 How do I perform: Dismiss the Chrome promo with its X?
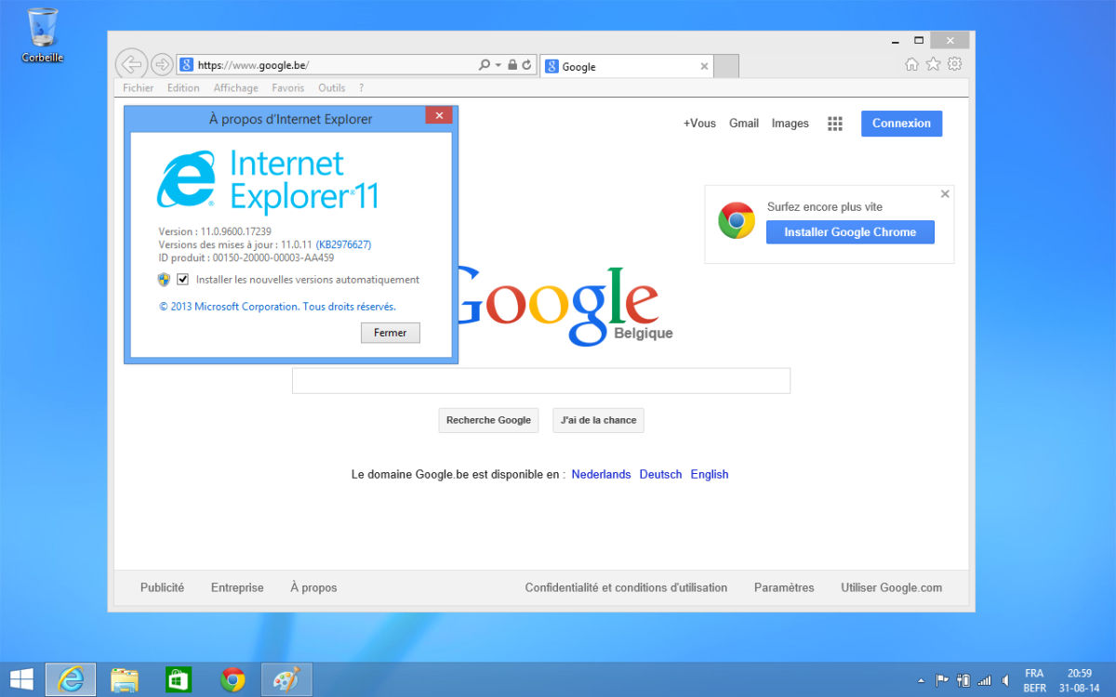pyautogui.click(x=945, y=194)
